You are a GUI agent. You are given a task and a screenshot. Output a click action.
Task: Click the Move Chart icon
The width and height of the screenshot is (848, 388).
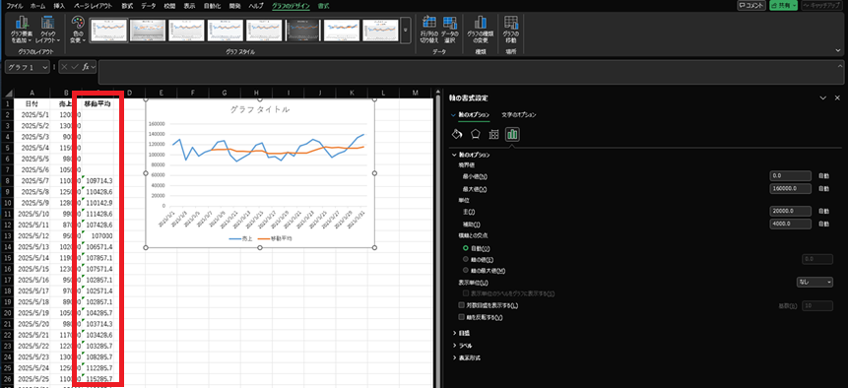pos(510,30)
